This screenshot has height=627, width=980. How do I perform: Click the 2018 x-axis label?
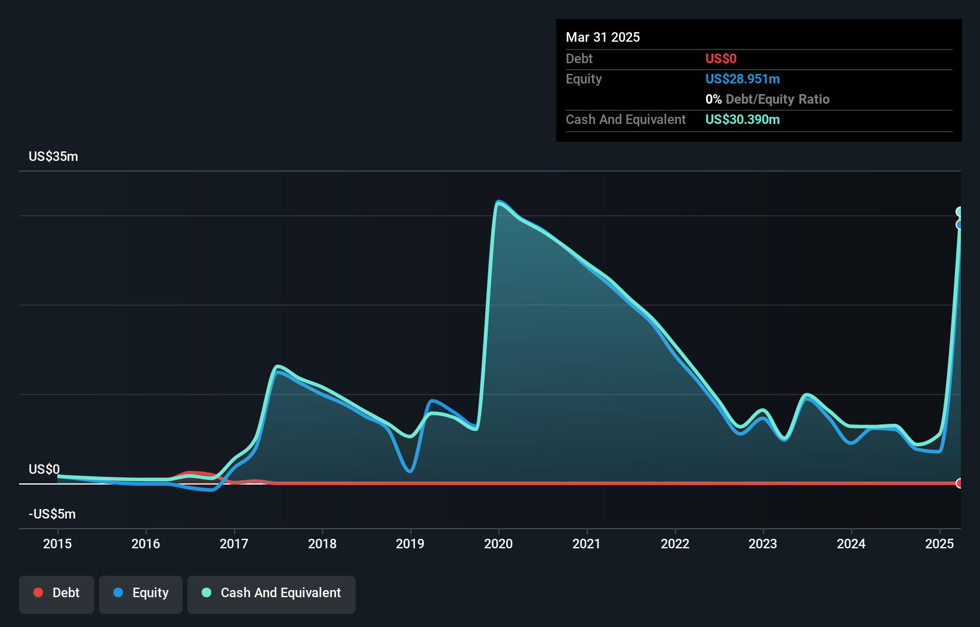(322, 544)
